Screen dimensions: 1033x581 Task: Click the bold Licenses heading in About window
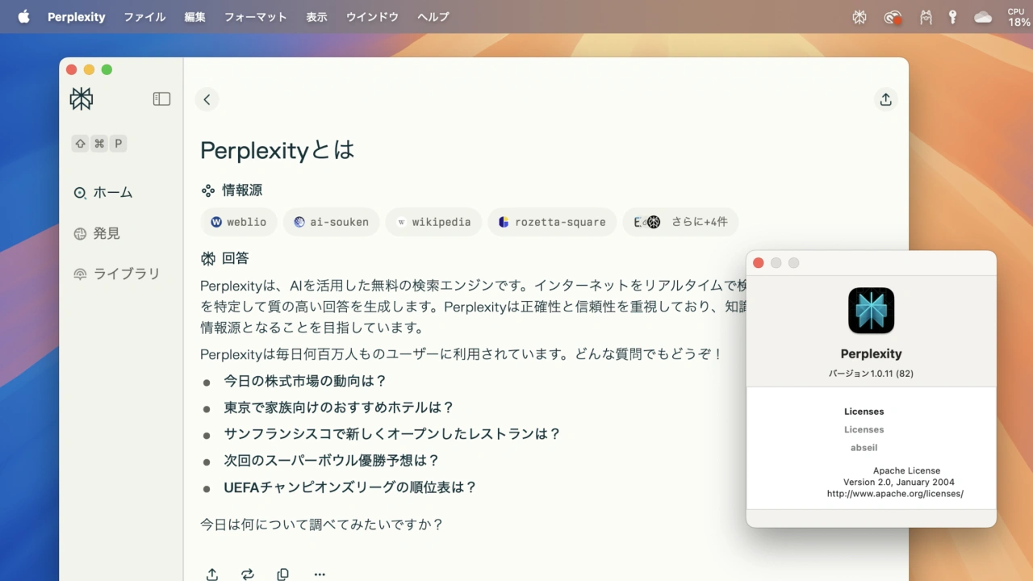click(864, 412)
